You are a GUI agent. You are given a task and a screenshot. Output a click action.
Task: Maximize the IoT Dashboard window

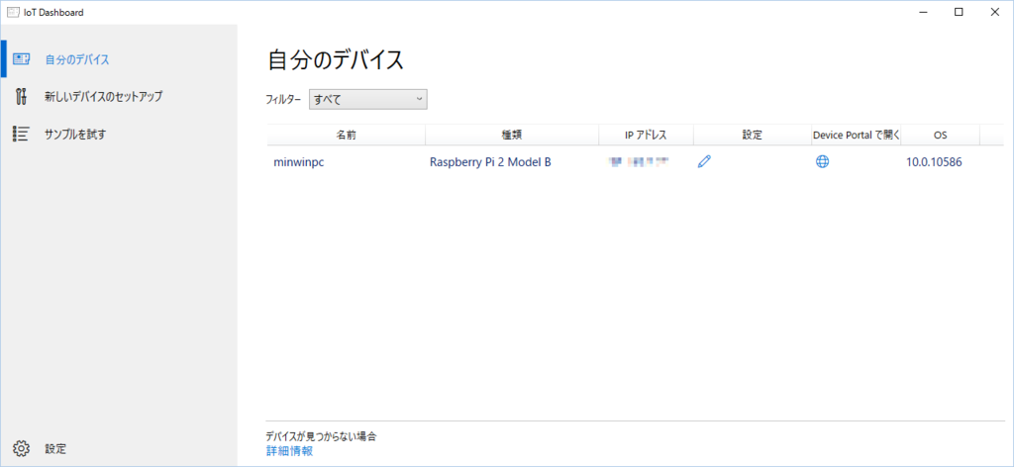click(959, 12)
